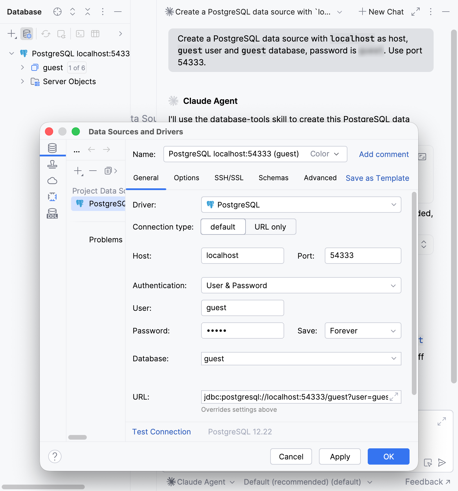Click the User field with guest
Screen dimensions: 458x491
tap(242, 308)
